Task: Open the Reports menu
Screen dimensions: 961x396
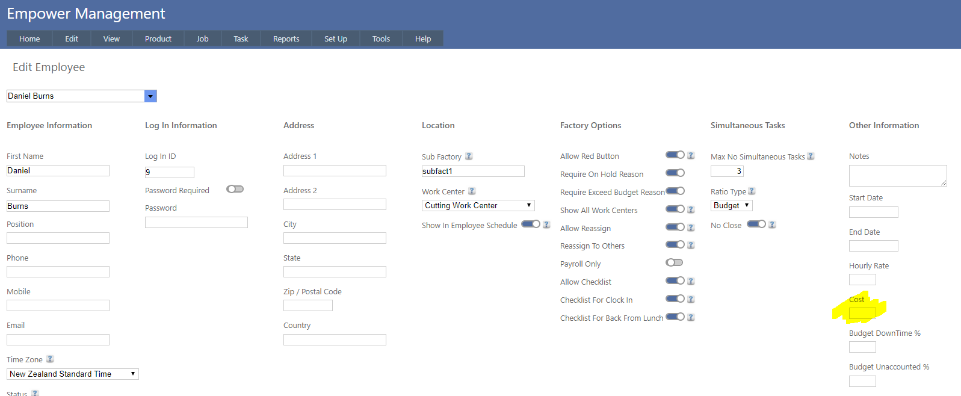Action: pyautogui.click(x=286, y=39)
